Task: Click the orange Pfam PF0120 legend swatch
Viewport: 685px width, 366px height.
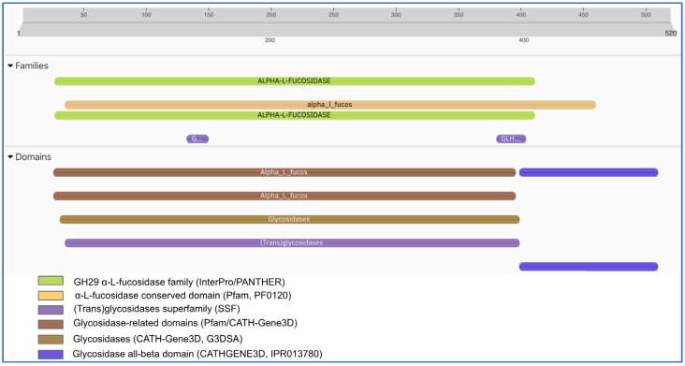Action: click(51, 295)
